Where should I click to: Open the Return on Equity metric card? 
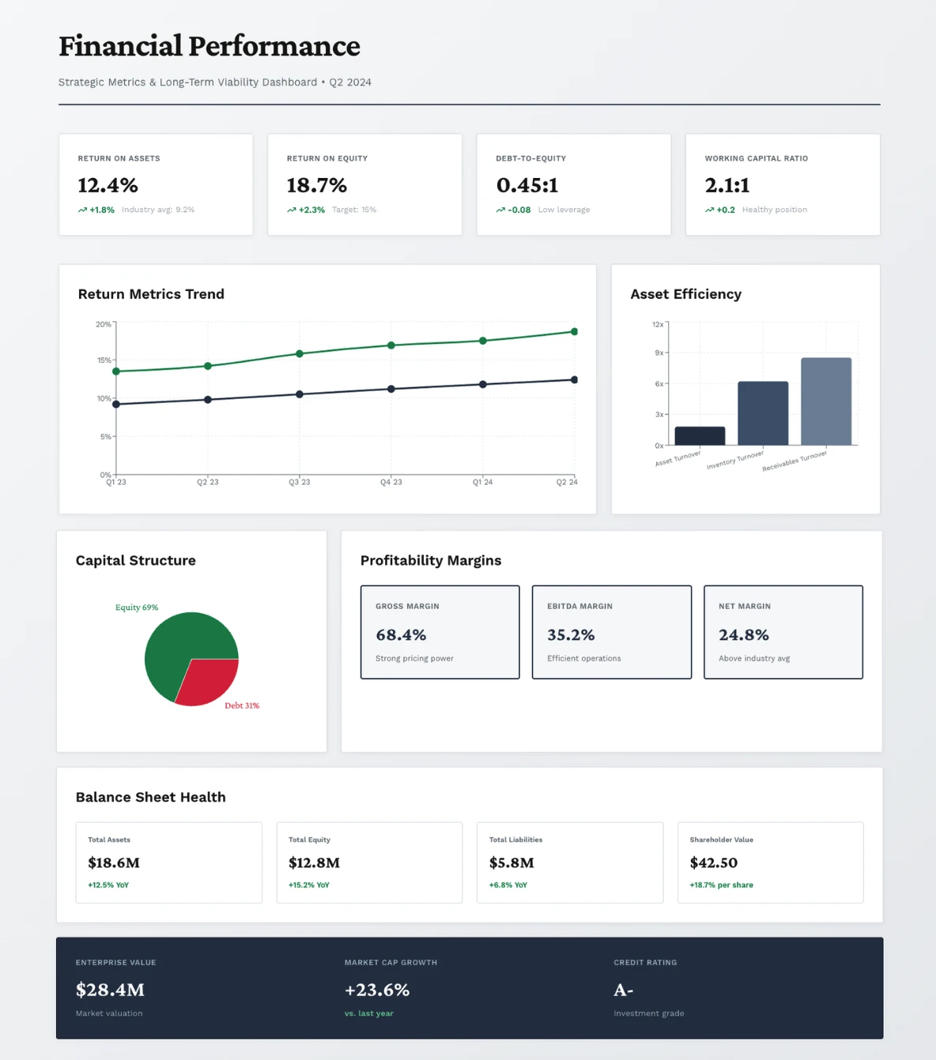point(364,184)
